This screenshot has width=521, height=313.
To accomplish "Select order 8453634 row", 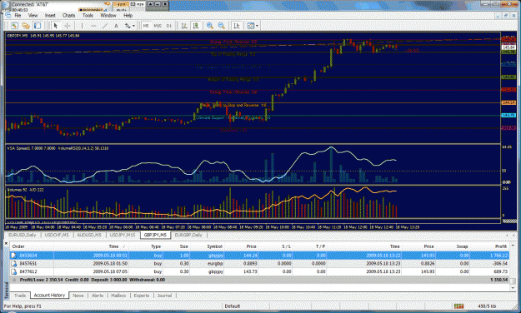I will [x=259, y=256].
